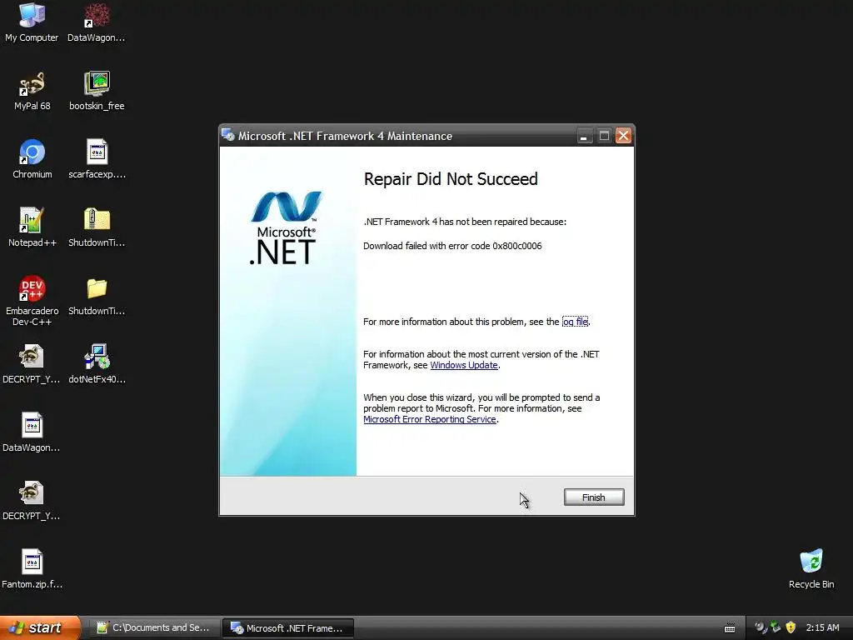Click the .NET Maintenance title bar icon
Image resolution: width=853 pixels, height=640 pixels.
pyautogui.click(x=228, y=136)
